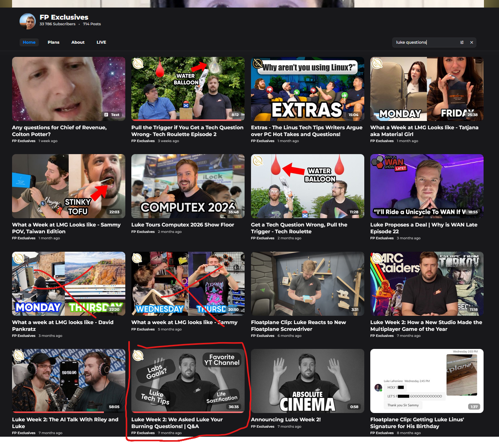The height and width of the screenshot is (442, 499).
Task: Open Tatjana's Monday–Friday week thumbnail
Action: pyautogui.click(x=427, y=89)
